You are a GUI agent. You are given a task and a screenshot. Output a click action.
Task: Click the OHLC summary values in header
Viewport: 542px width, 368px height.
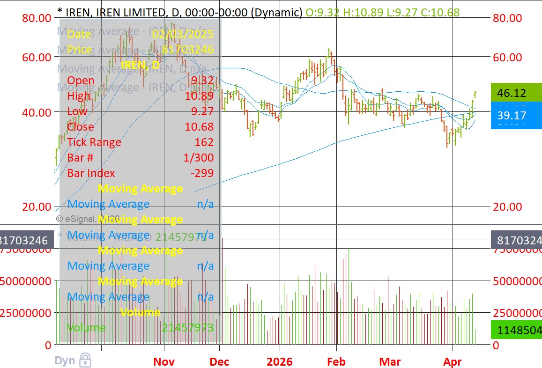(x=383, y=13)
